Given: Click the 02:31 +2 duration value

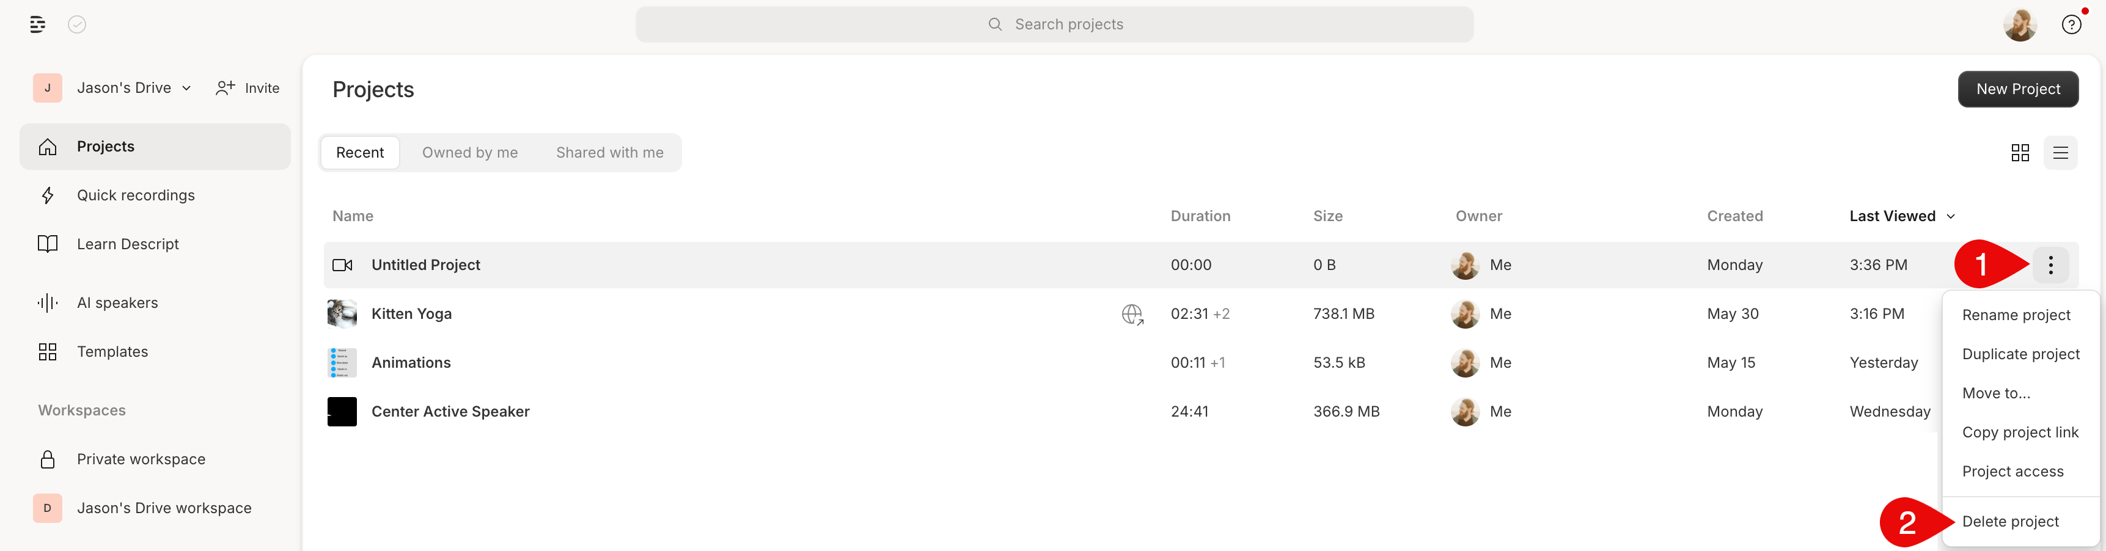Looking at the screenshot, I should coord(1199,314).
